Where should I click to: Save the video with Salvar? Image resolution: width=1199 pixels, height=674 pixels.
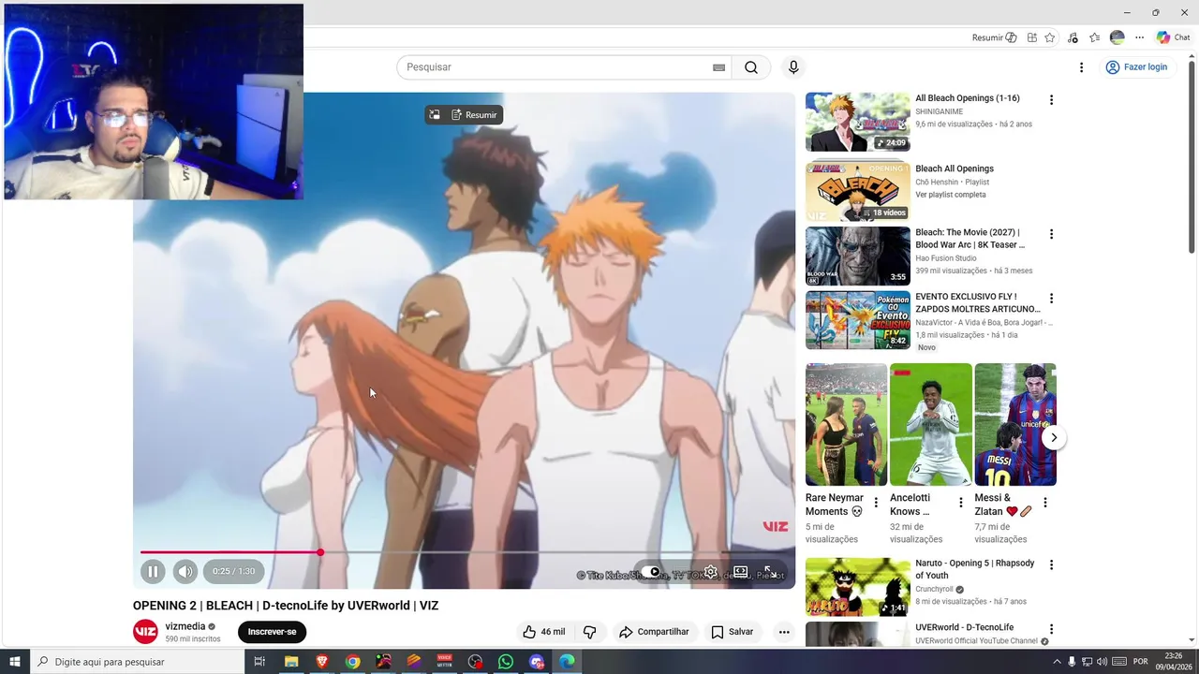(732, 632)
